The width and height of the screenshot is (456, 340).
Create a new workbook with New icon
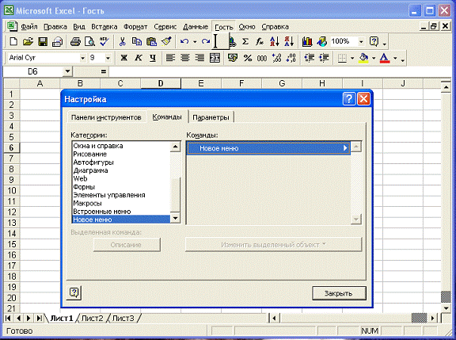[x=13, y=42]
